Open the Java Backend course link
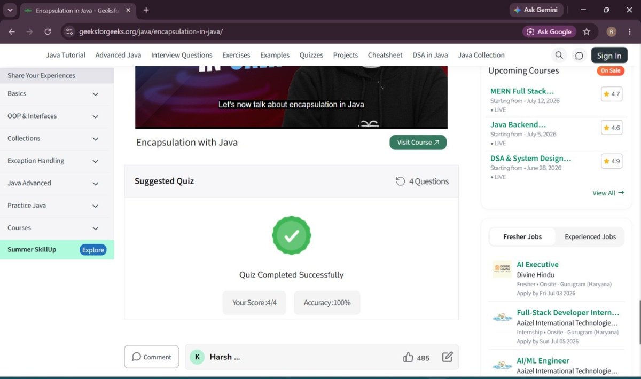 coord(518,124)
